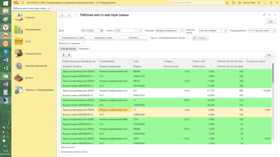Open the calendar picker next to Дата
Screen dimensions: 280x157
click(102, 31)
